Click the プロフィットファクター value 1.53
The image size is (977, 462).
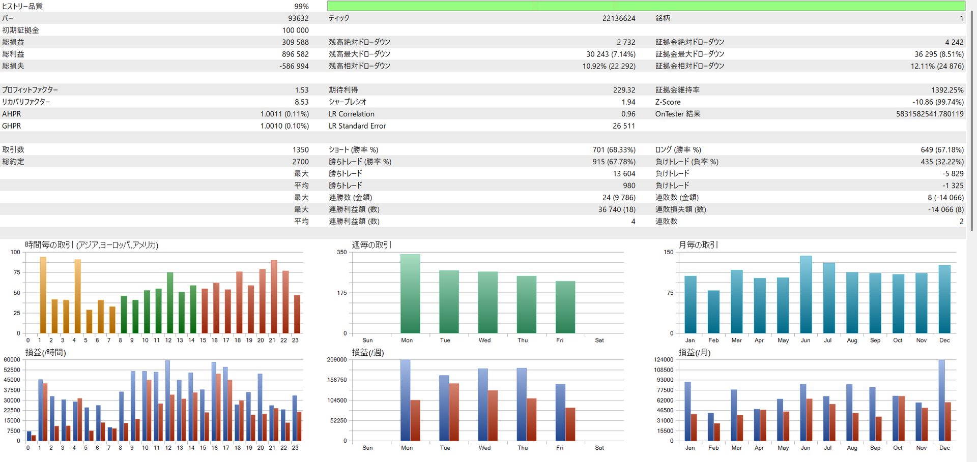coord(301,90)
